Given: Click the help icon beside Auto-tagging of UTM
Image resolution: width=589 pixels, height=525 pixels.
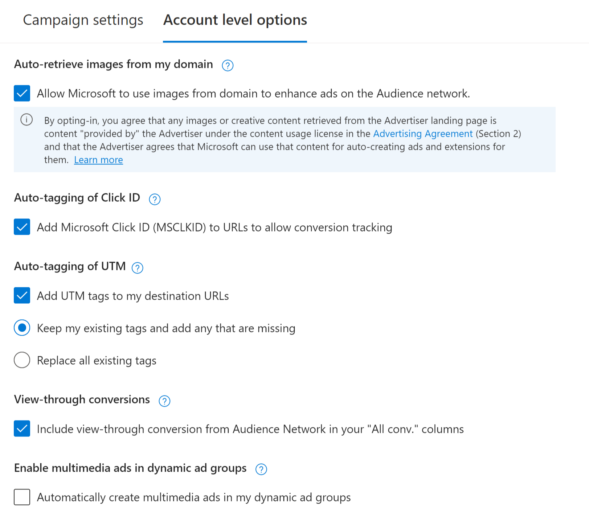Looking at the screenshot, I should (137, 268).
